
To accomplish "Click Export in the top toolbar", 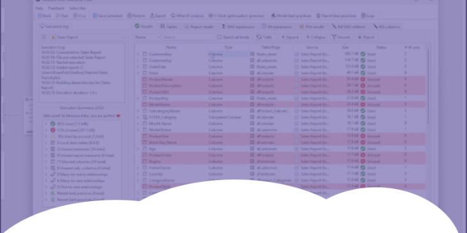I will point(158,16).
